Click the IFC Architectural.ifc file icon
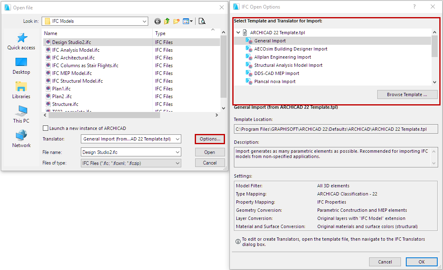The width and height of the screenshot is (443, 270). click(x=48, y=57)
